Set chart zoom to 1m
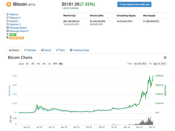 tap(38, 64)
